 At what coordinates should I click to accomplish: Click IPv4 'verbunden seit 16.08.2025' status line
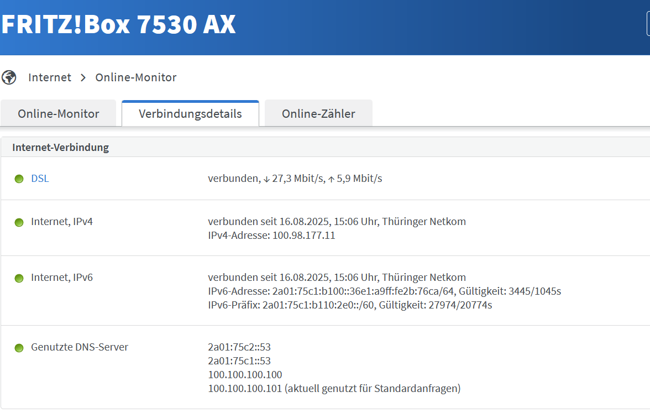337,221
